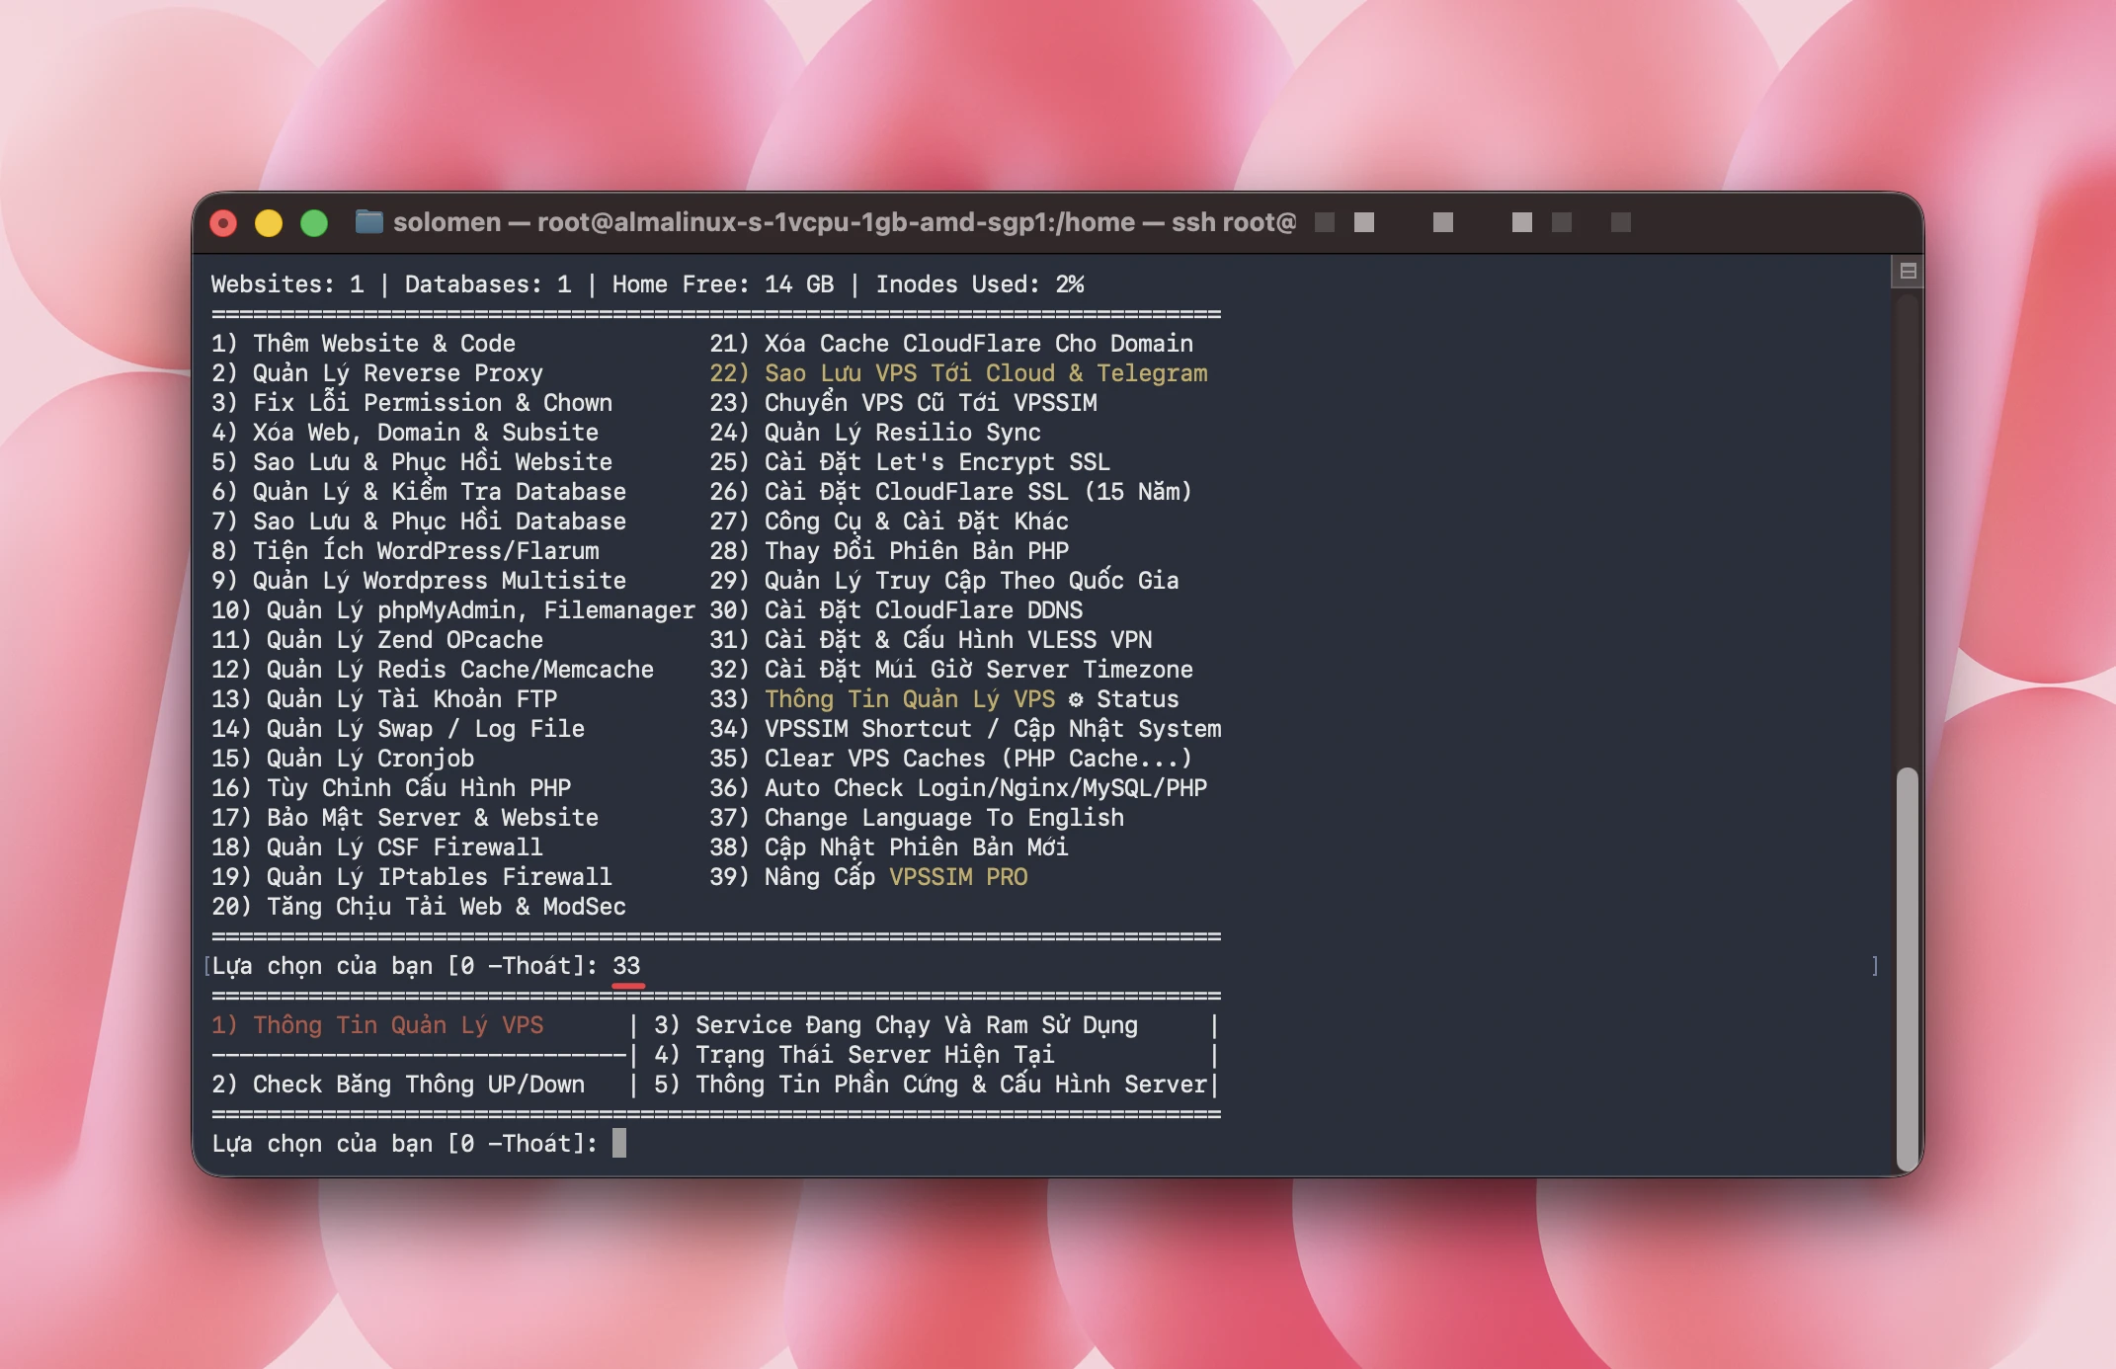
Task: Click '36) Auto Check Login/Nginx/MySQL/PHP'
Action: tap(958, 788)
